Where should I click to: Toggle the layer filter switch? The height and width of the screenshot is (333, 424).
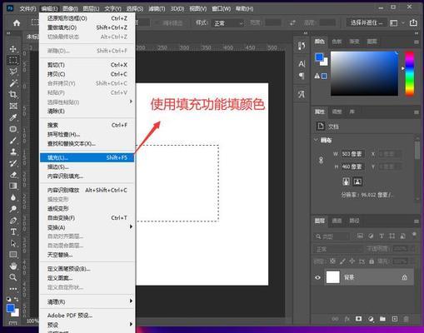414,235
